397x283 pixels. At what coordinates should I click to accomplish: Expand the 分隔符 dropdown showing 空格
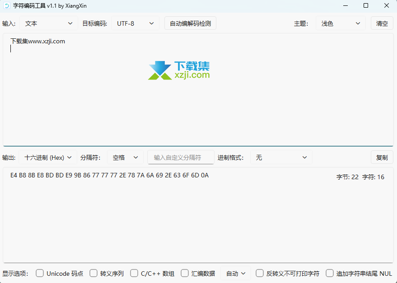coord(125,158)
